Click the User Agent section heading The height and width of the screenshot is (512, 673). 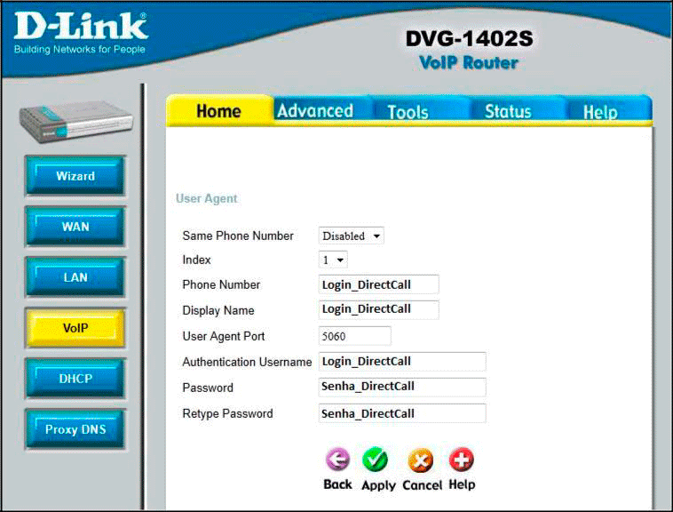(x=207, y=198)
